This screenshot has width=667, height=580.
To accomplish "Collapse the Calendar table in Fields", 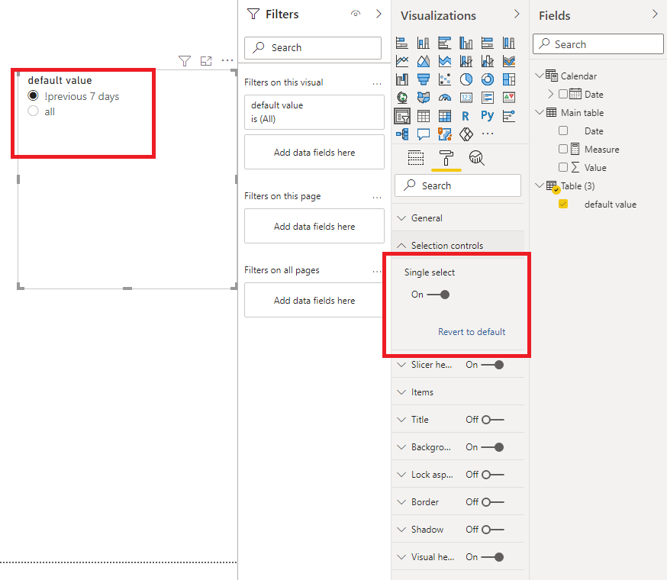I will (540, 76).
